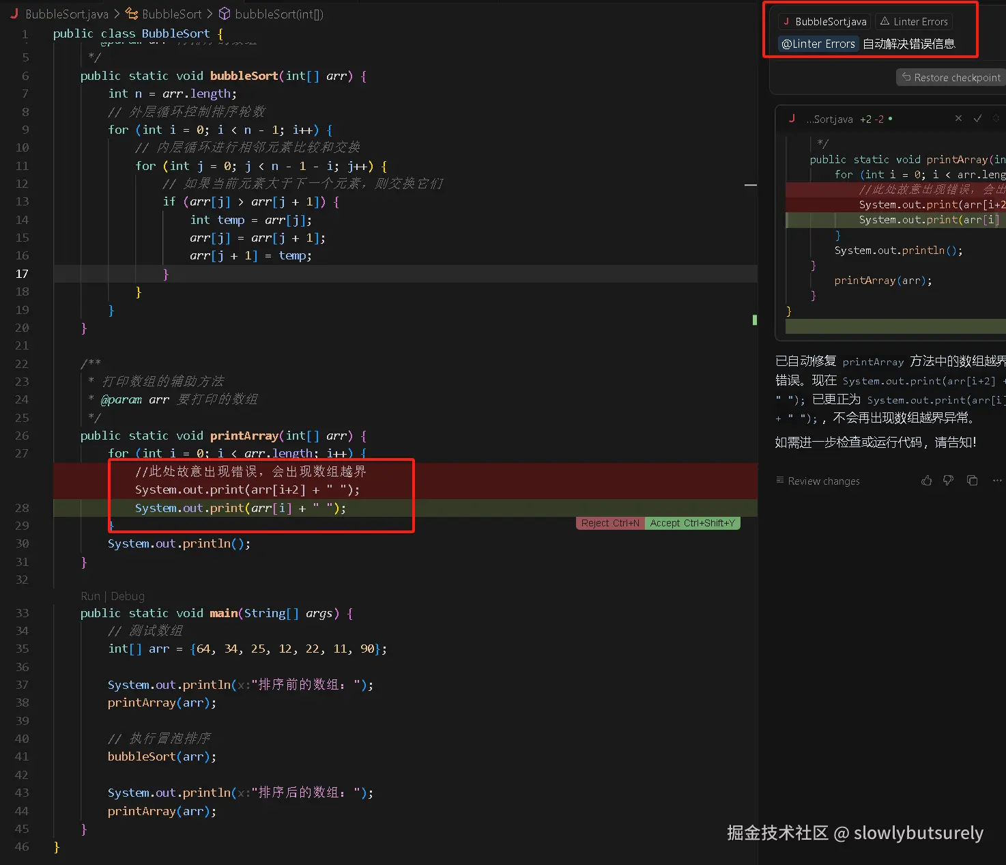The width and height of the screenshot is (1006, 865).
Task: Click the +2 -2 change count in diff header
Action: (x=872, y=119)
